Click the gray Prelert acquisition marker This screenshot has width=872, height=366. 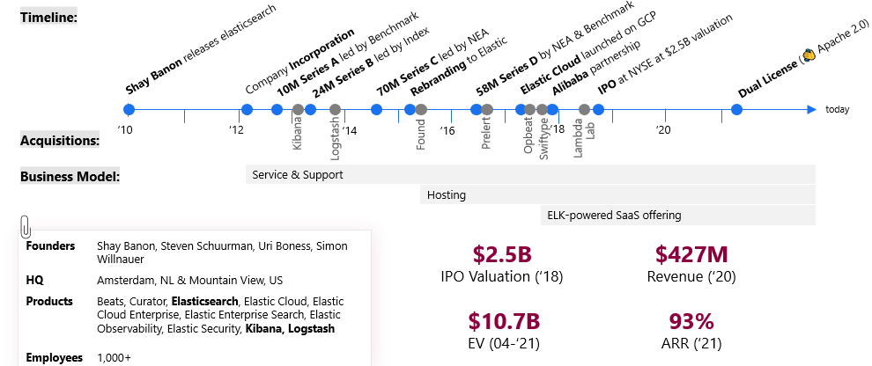coord(487,110)
